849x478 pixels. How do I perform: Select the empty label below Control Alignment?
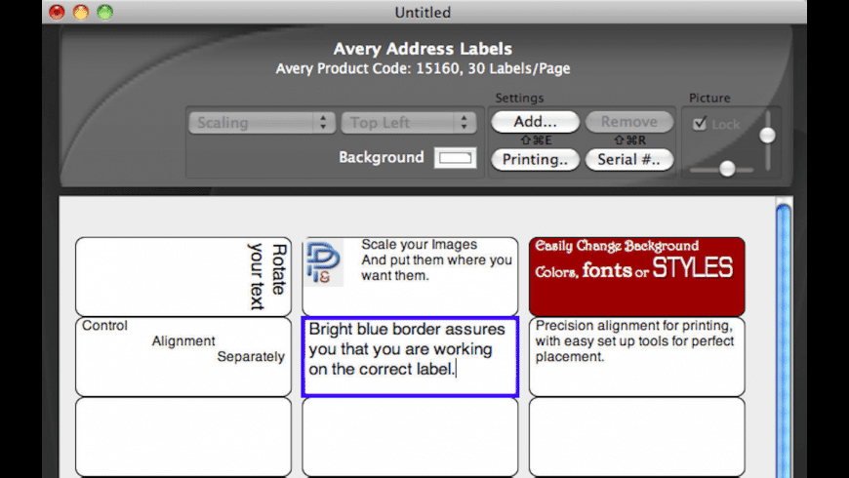pyautogui.click(x=183, y=437)
